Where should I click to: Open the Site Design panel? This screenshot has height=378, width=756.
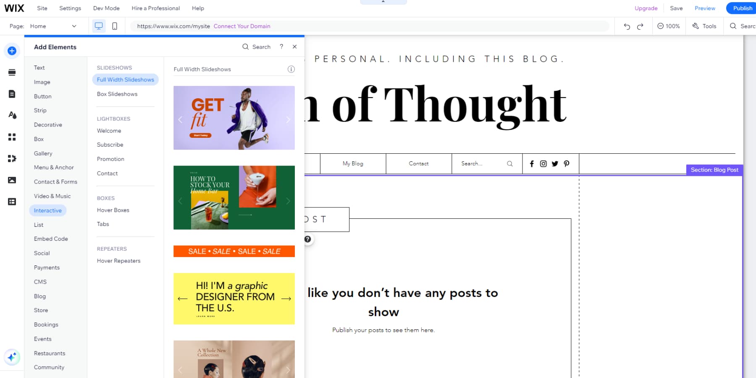pos(12,115)
